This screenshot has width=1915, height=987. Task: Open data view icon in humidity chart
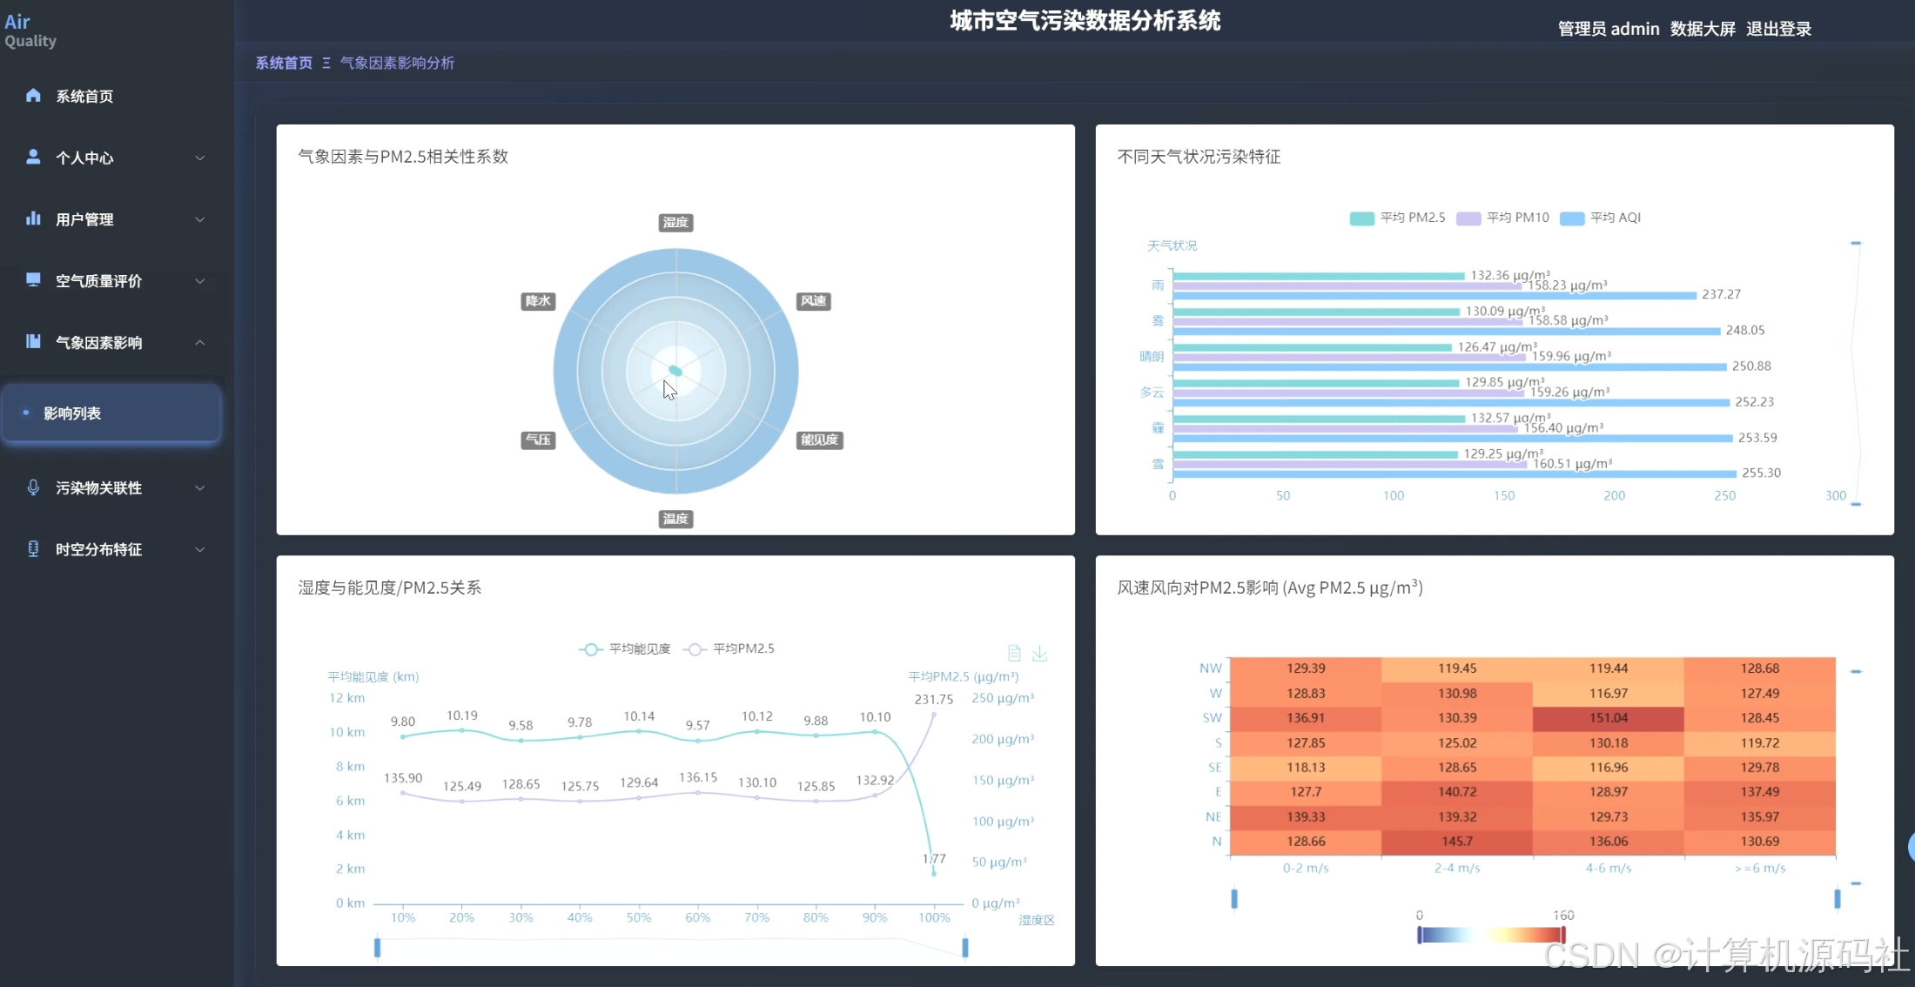(1014, 653)
